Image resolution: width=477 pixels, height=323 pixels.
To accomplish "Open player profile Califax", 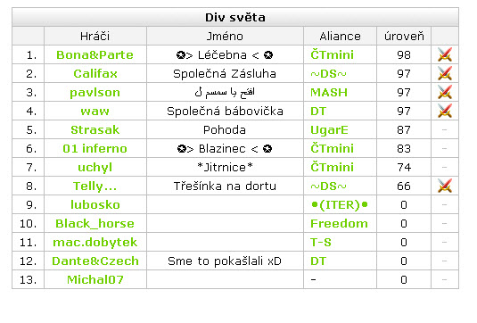I will pyautogui.click(x=95, y=74).
